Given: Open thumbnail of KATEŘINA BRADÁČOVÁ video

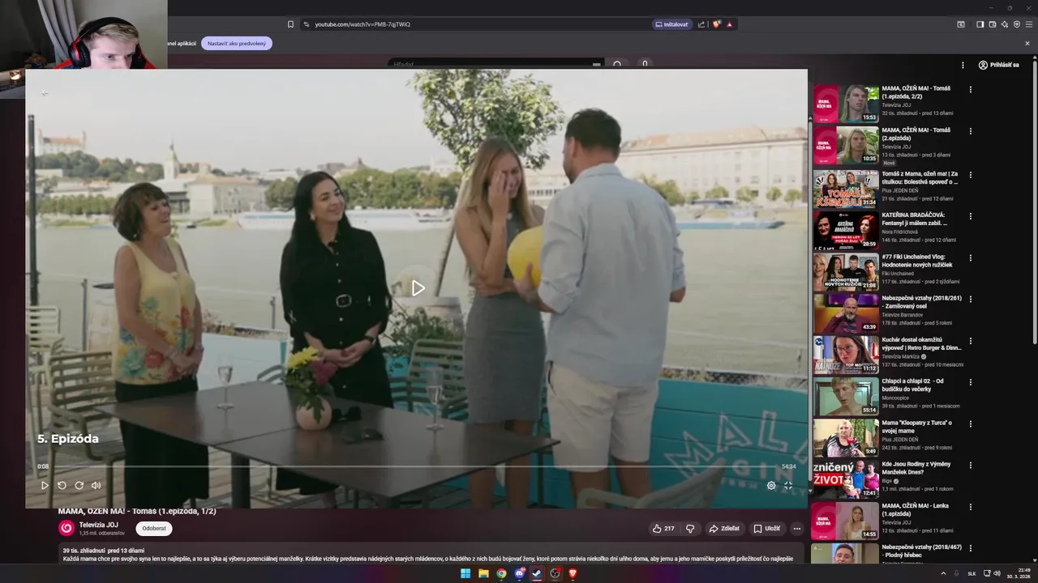Looking at the screenshot, I should [846, 230].
